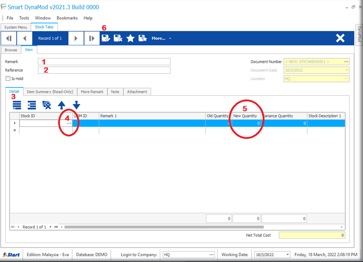The width and height of the screenshot is (363, 262).
Task: Open the Working Date dropdown
Action: click(x=286, y=255)
